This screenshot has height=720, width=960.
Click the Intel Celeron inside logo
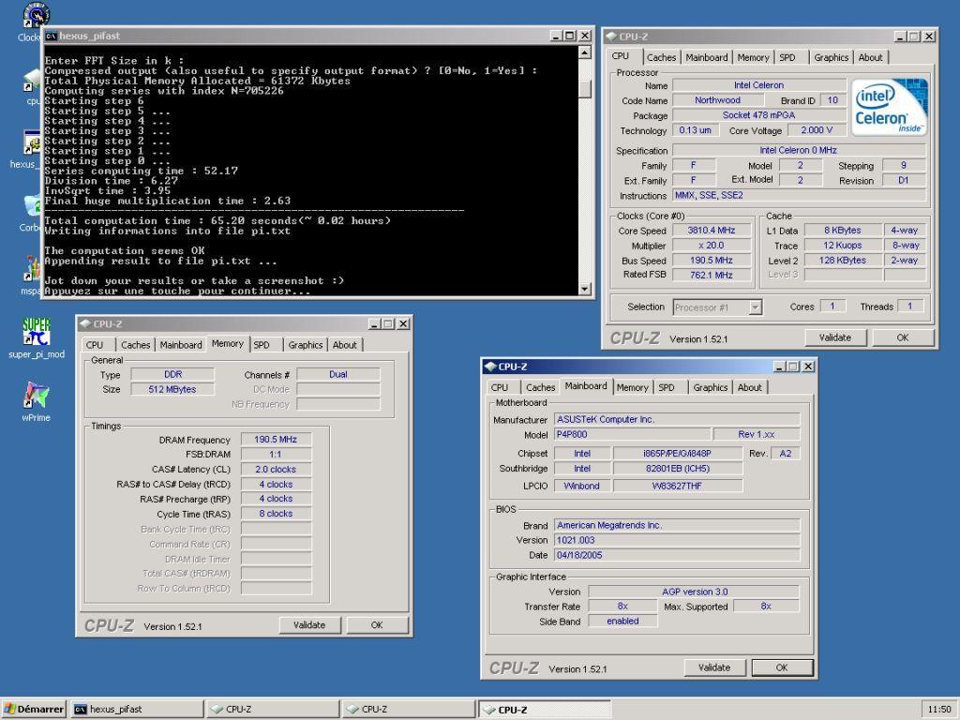(x=890, y=106)
